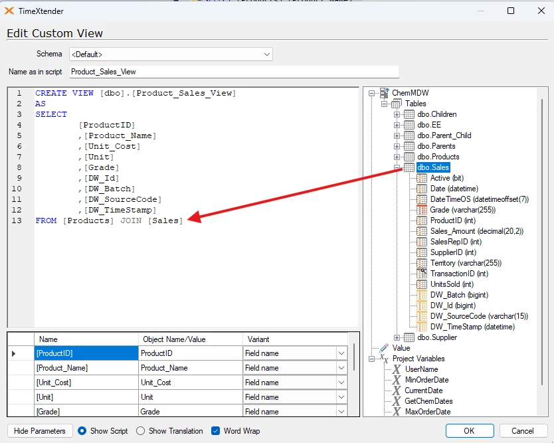Open Variant dropdown for Product_Name row

click(x=341, y=368)
